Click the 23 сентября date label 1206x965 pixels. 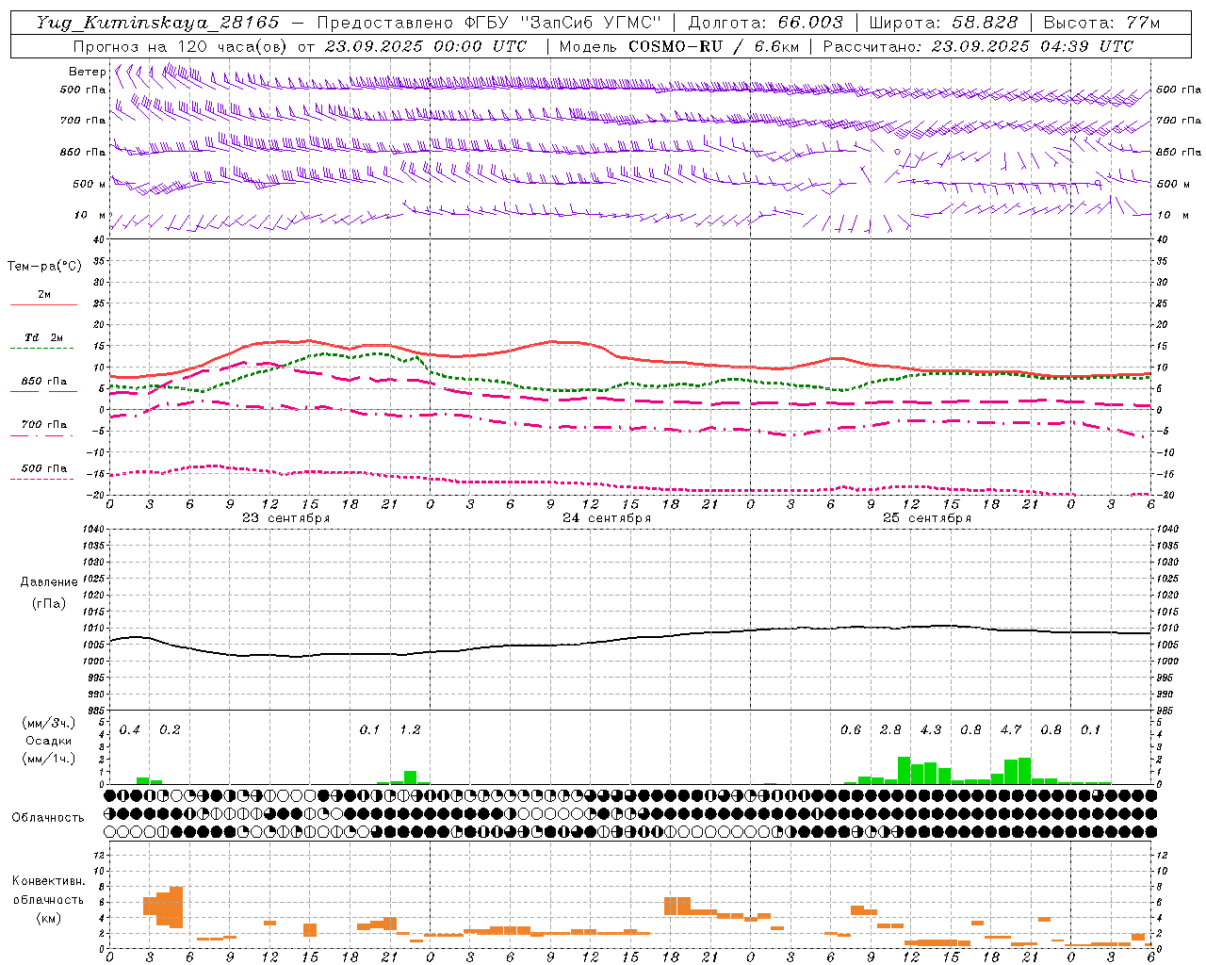click(286, 518)
